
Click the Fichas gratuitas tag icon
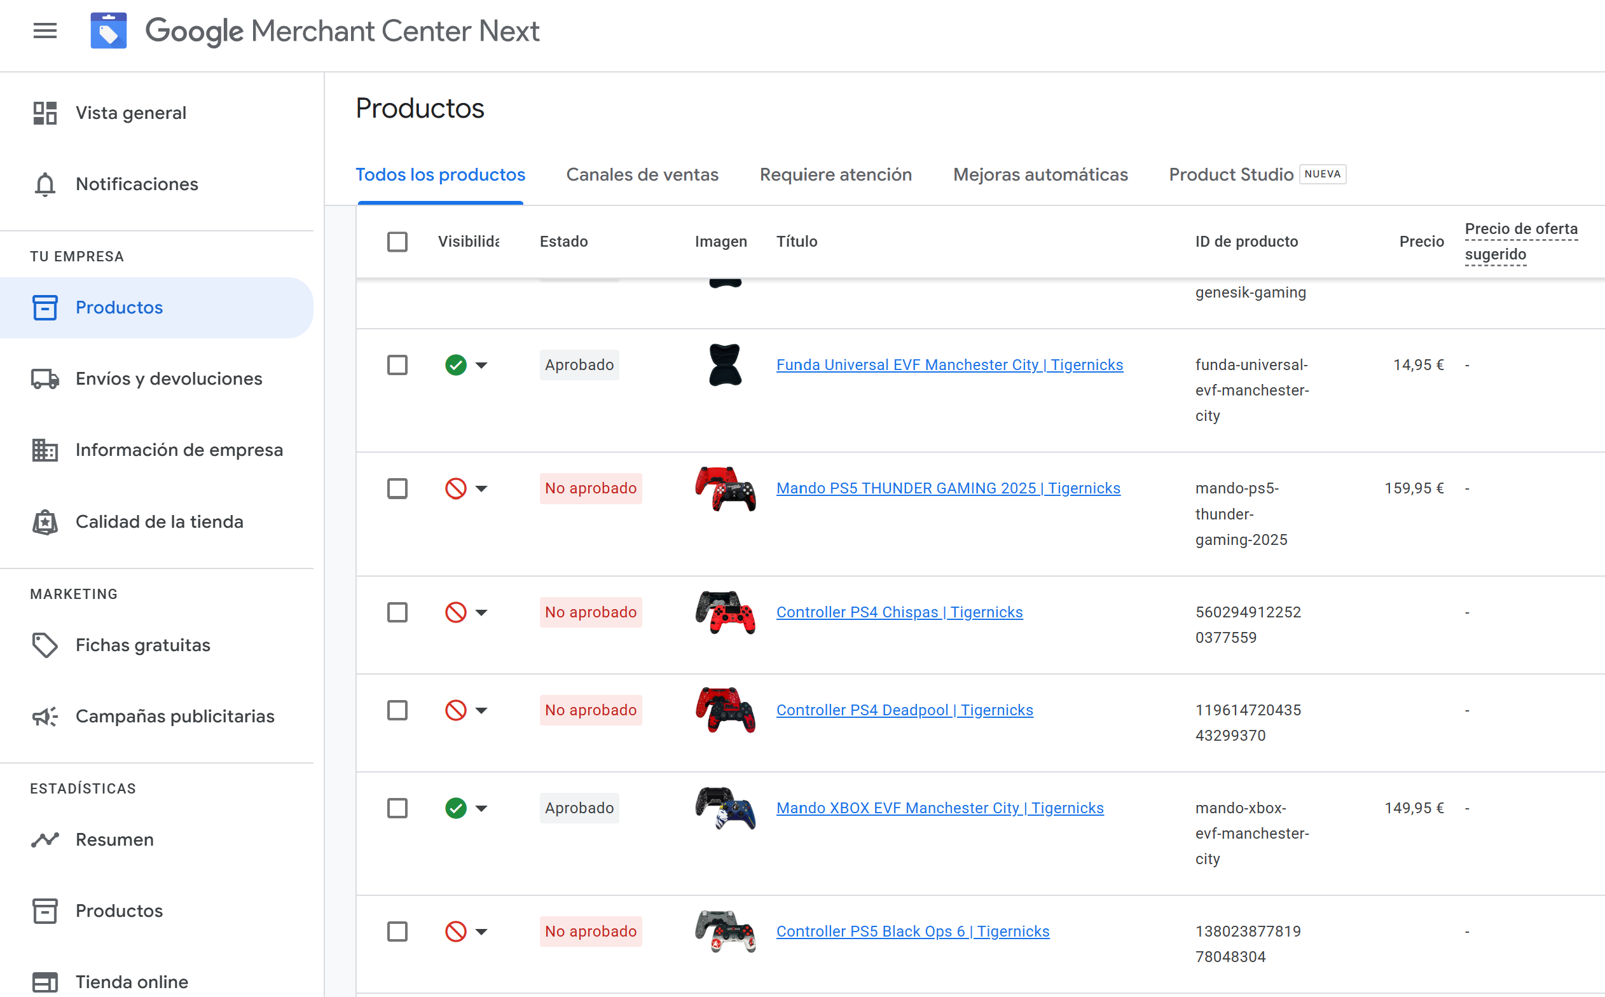(x=45, y=645)
